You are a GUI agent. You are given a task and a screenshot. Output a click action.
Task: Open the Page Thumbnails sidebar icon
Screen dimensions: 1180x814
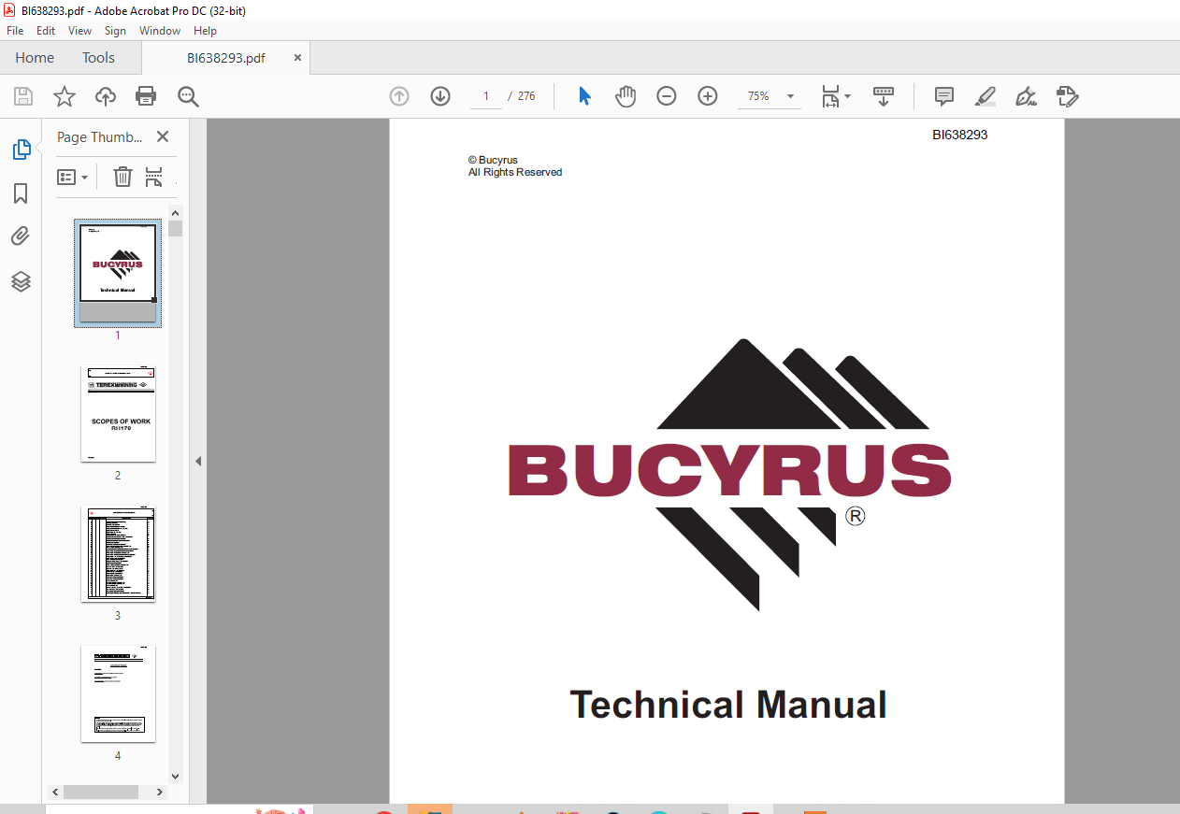(21, 149)
